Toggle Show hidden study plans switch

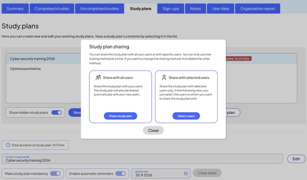coord(57,113)
